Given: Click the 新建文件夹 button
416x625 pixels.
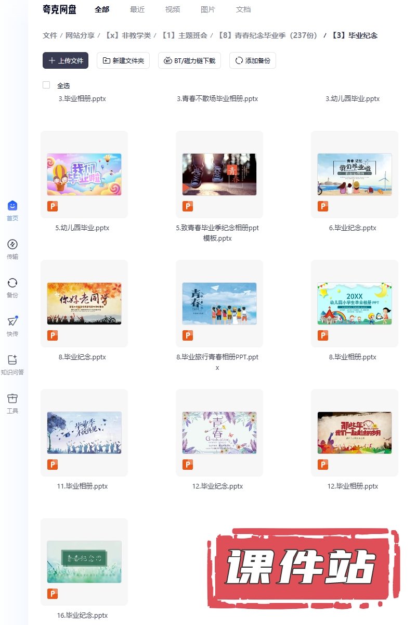Looking at the screenshot, I should [124, 60].
